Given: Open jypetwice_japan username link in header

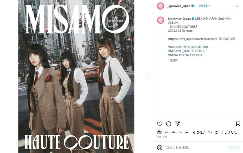Looking at the screenshot, I should pos(179,6).
